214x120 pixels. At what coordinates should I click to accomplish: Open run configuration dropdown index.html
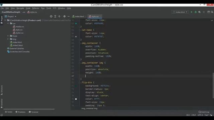click(180, 12)
